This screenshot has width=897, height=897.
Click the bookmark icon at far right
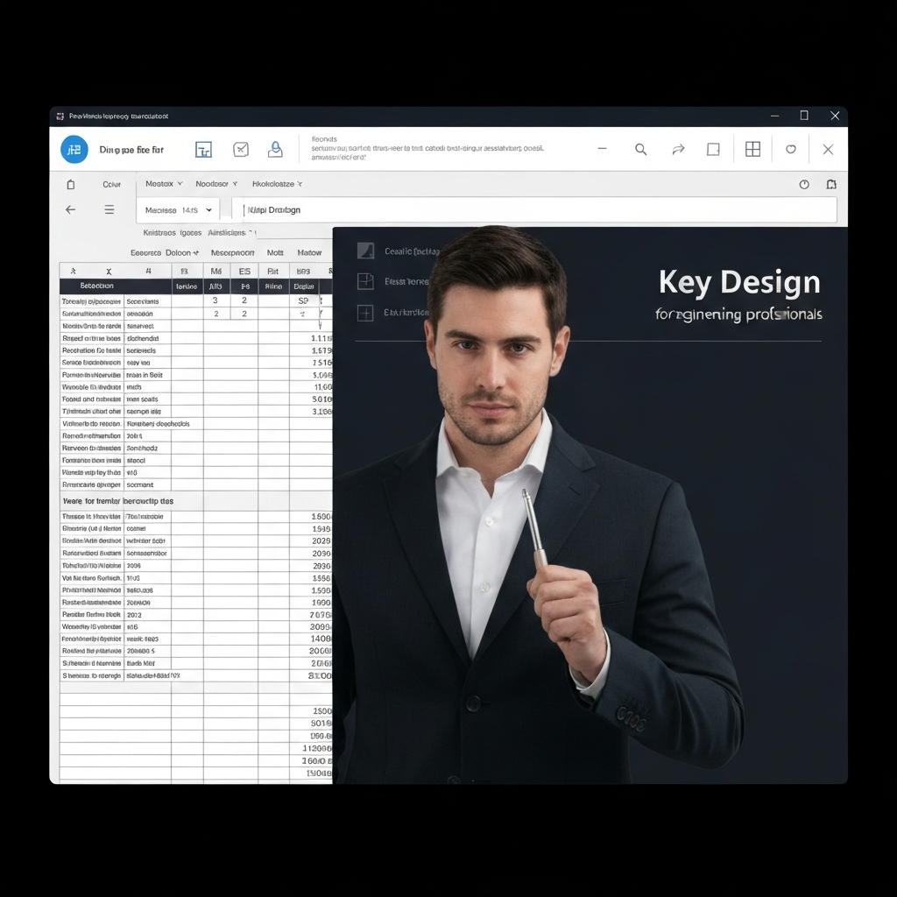tap(831, 185)
